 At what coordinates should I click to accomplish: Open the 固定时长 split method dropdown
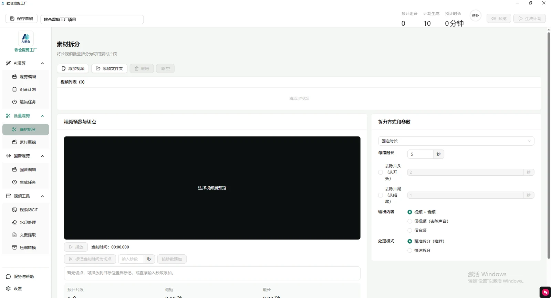click(456, 141)
